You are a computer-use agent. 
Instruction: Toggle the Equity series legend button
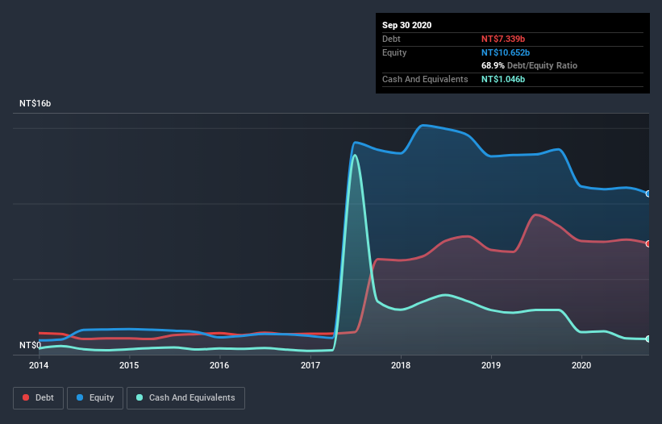(95, 398)
